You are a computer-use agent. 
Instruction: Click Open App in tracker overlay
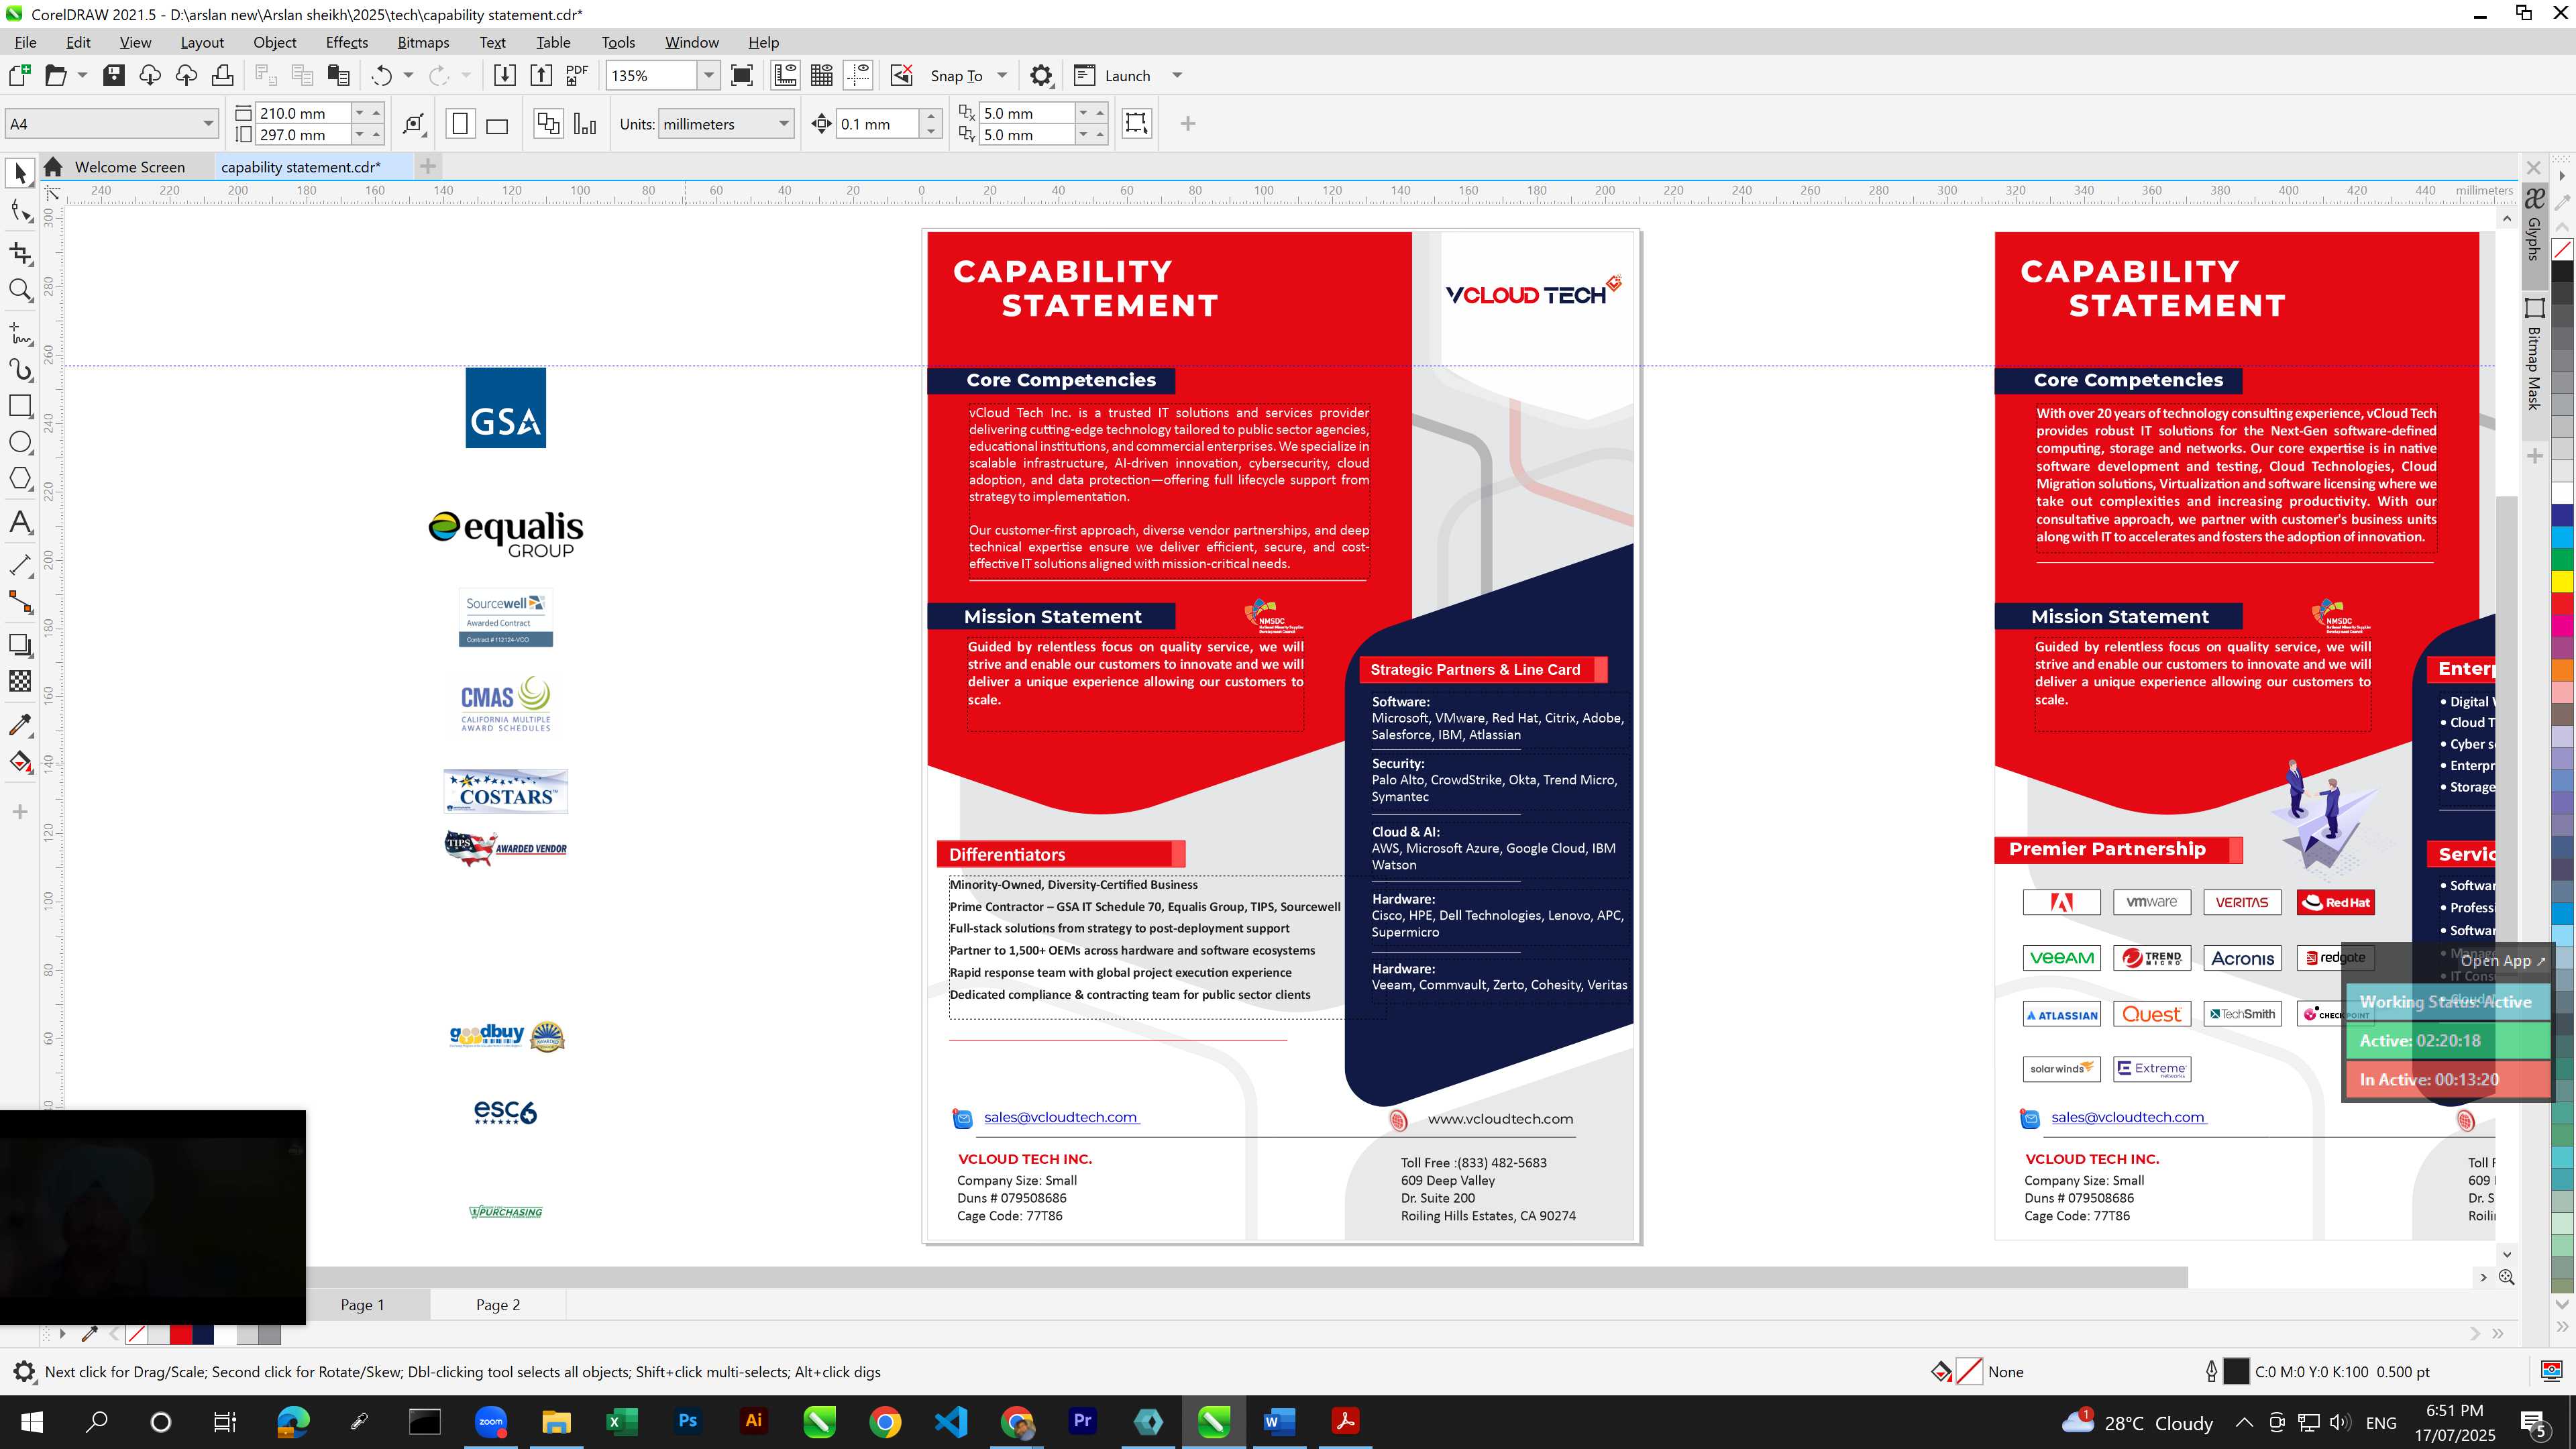tap(2503, 960)
